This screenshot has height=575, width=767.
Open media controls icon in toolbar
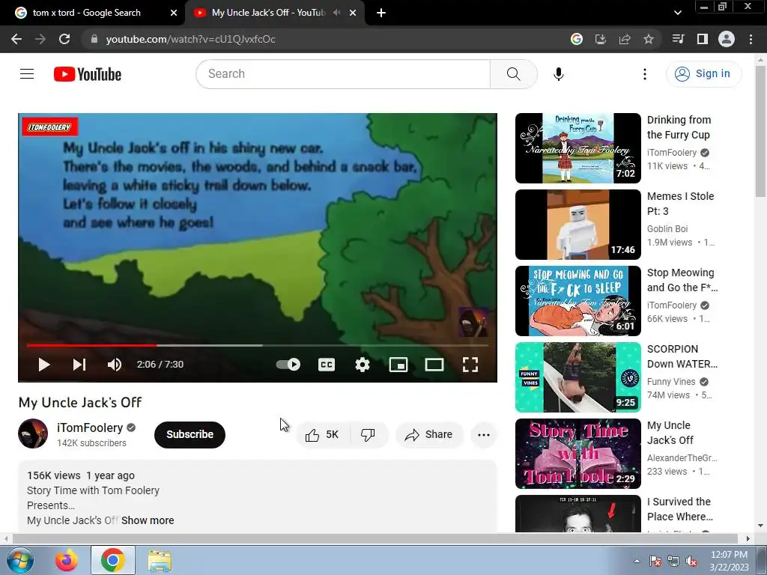(x=678, y=39)
